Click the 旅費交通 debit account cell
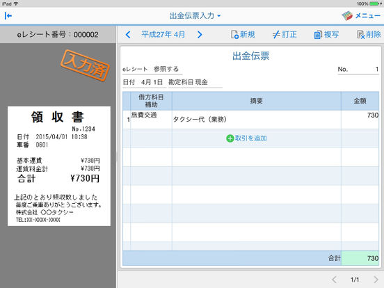This screenshot has height=288, width=384. tap(151, 120)
